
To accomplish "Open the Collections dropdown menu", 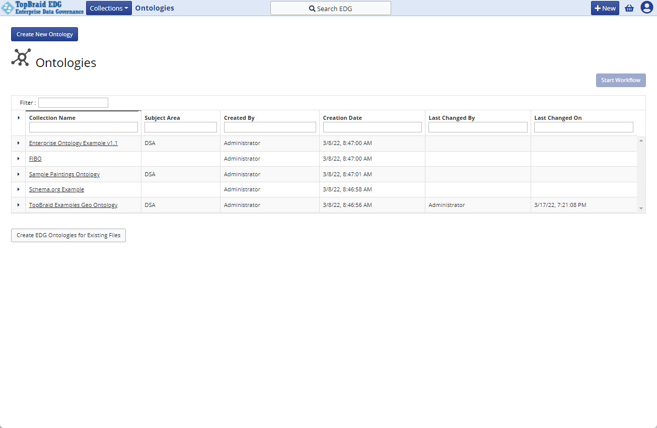I will 109,8.
